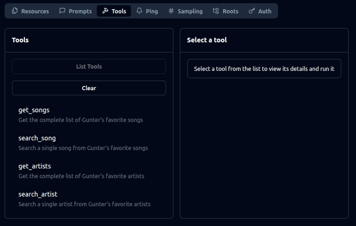This screenshot has width=356, height=226.
Task: Pick the get_artists tool from the list
Action: click(x=35, y=166)
